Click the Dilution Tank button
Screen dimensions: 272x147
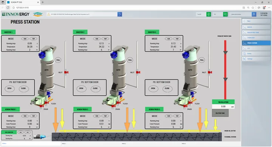click(220, 113)
